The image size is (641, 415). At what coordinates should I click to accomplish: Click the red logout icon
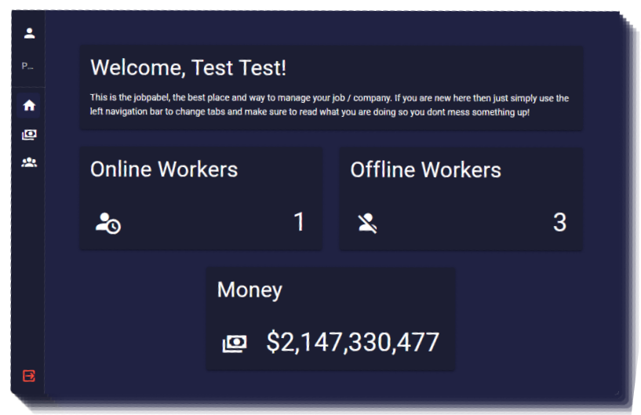click(x=29, y=375)
